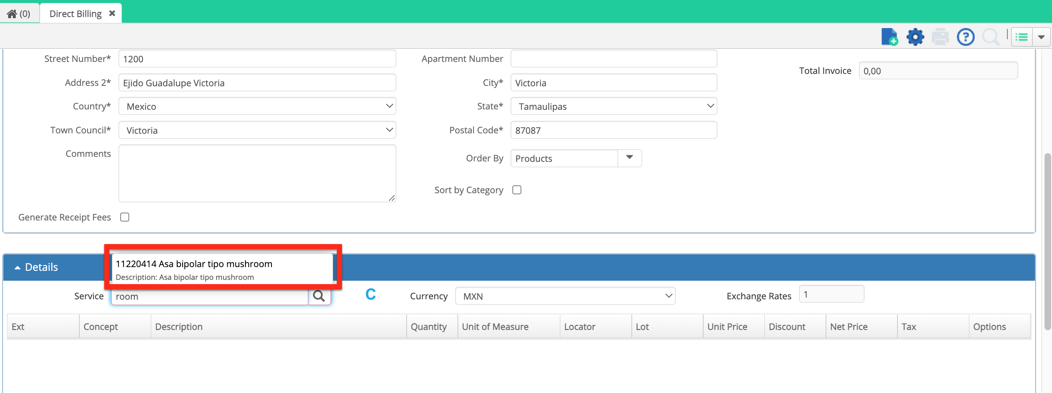Select suggestion 11220414 Asa bipolar tipo mushroom
The height and width of the screenshot is (393, 1052).
222,269
